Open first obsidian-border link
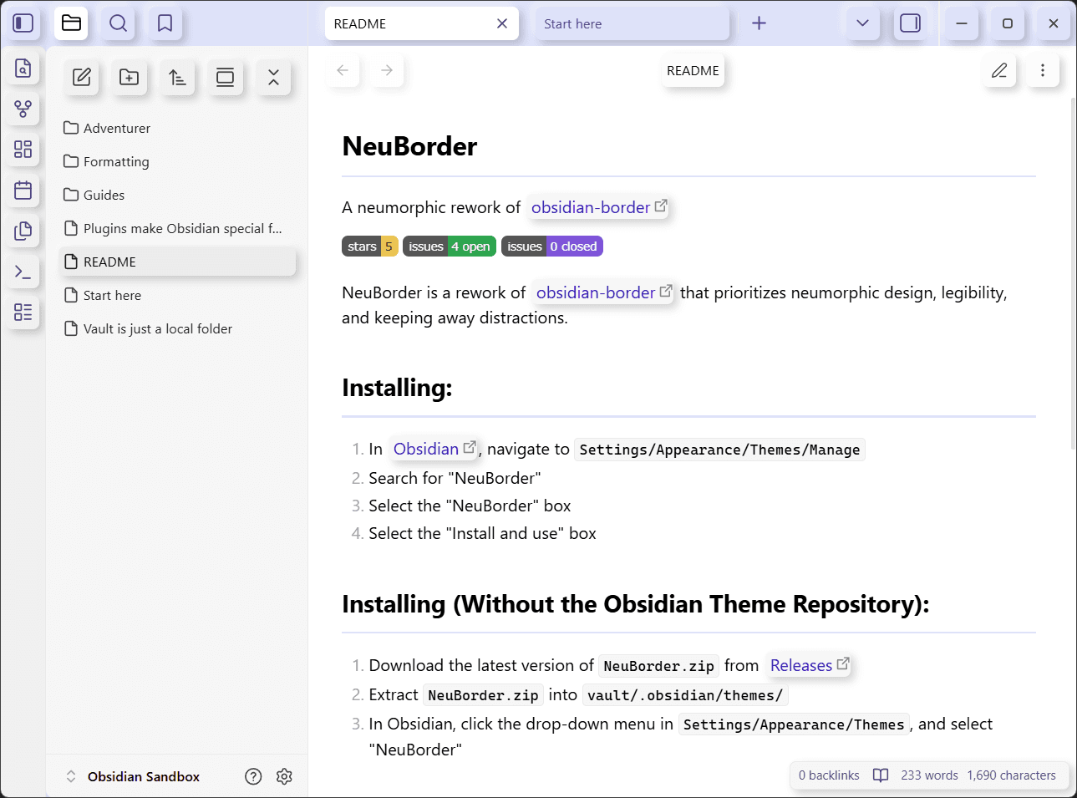 click(x=599, y=207)
